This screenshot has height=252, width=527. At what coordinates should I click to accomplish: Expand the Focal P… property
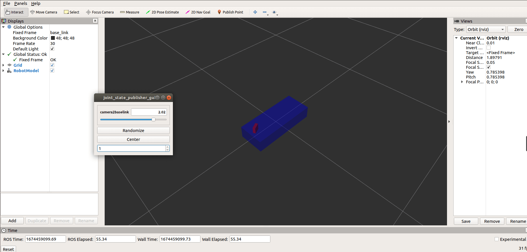coord(462,82)
